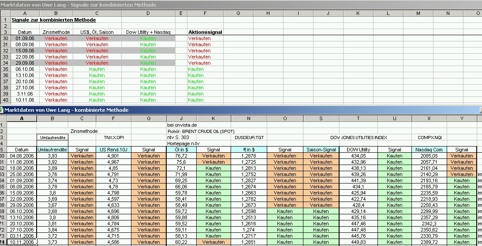Click the Aktionssignal cell for 06.10.06

tap(205, 69)
